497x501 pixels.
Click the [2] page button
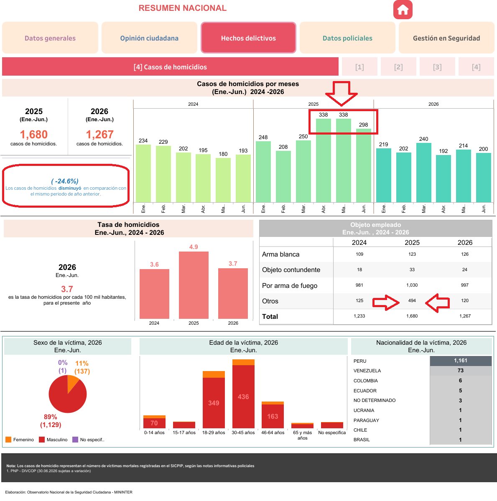[x=398, y=67]
